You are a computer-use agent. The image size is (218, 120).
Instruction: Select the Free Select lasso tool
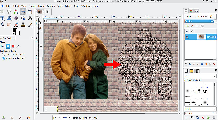pyautogui.click(x=9, y=11)
